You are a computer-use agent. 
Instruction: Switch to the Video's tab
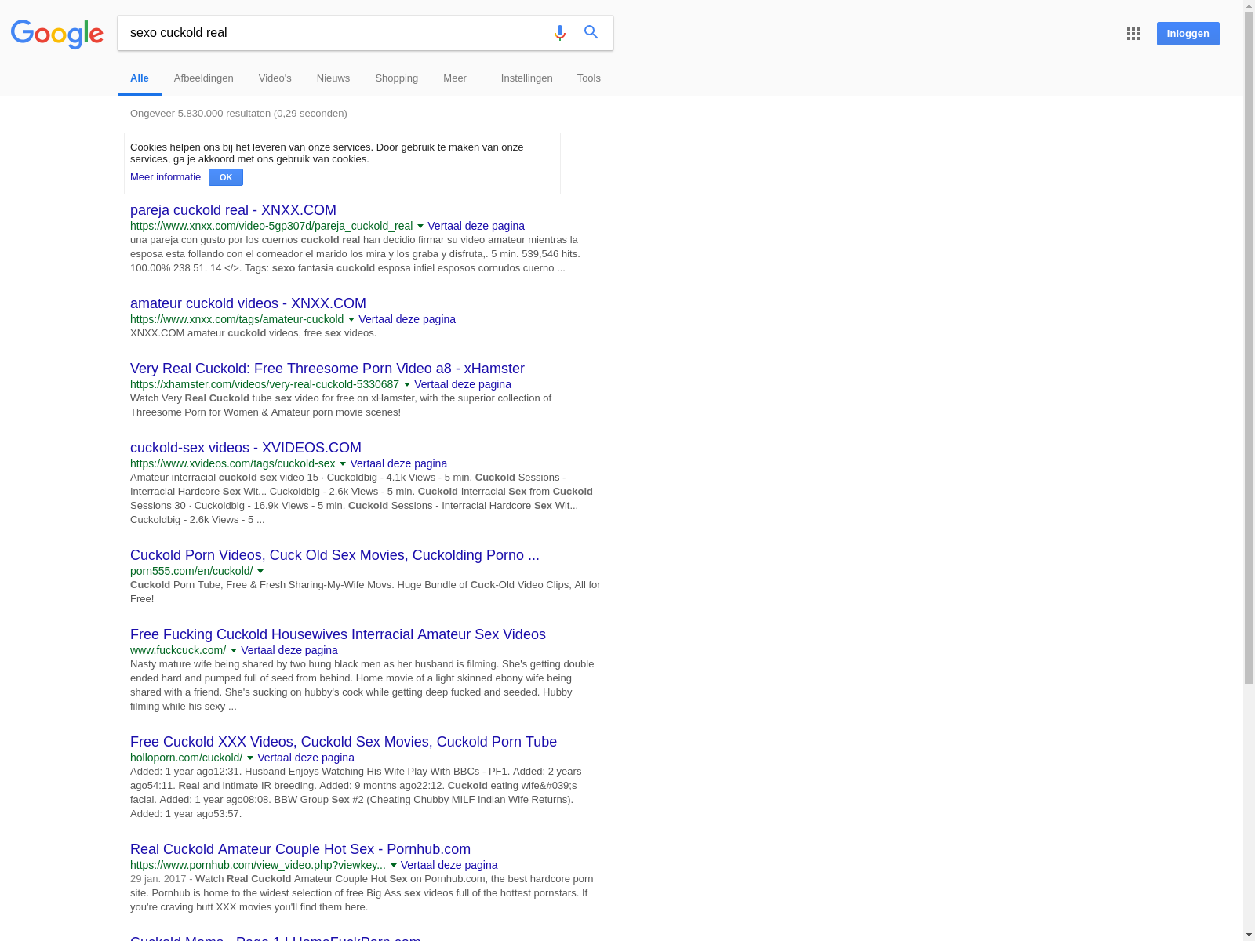coord(275,78)
